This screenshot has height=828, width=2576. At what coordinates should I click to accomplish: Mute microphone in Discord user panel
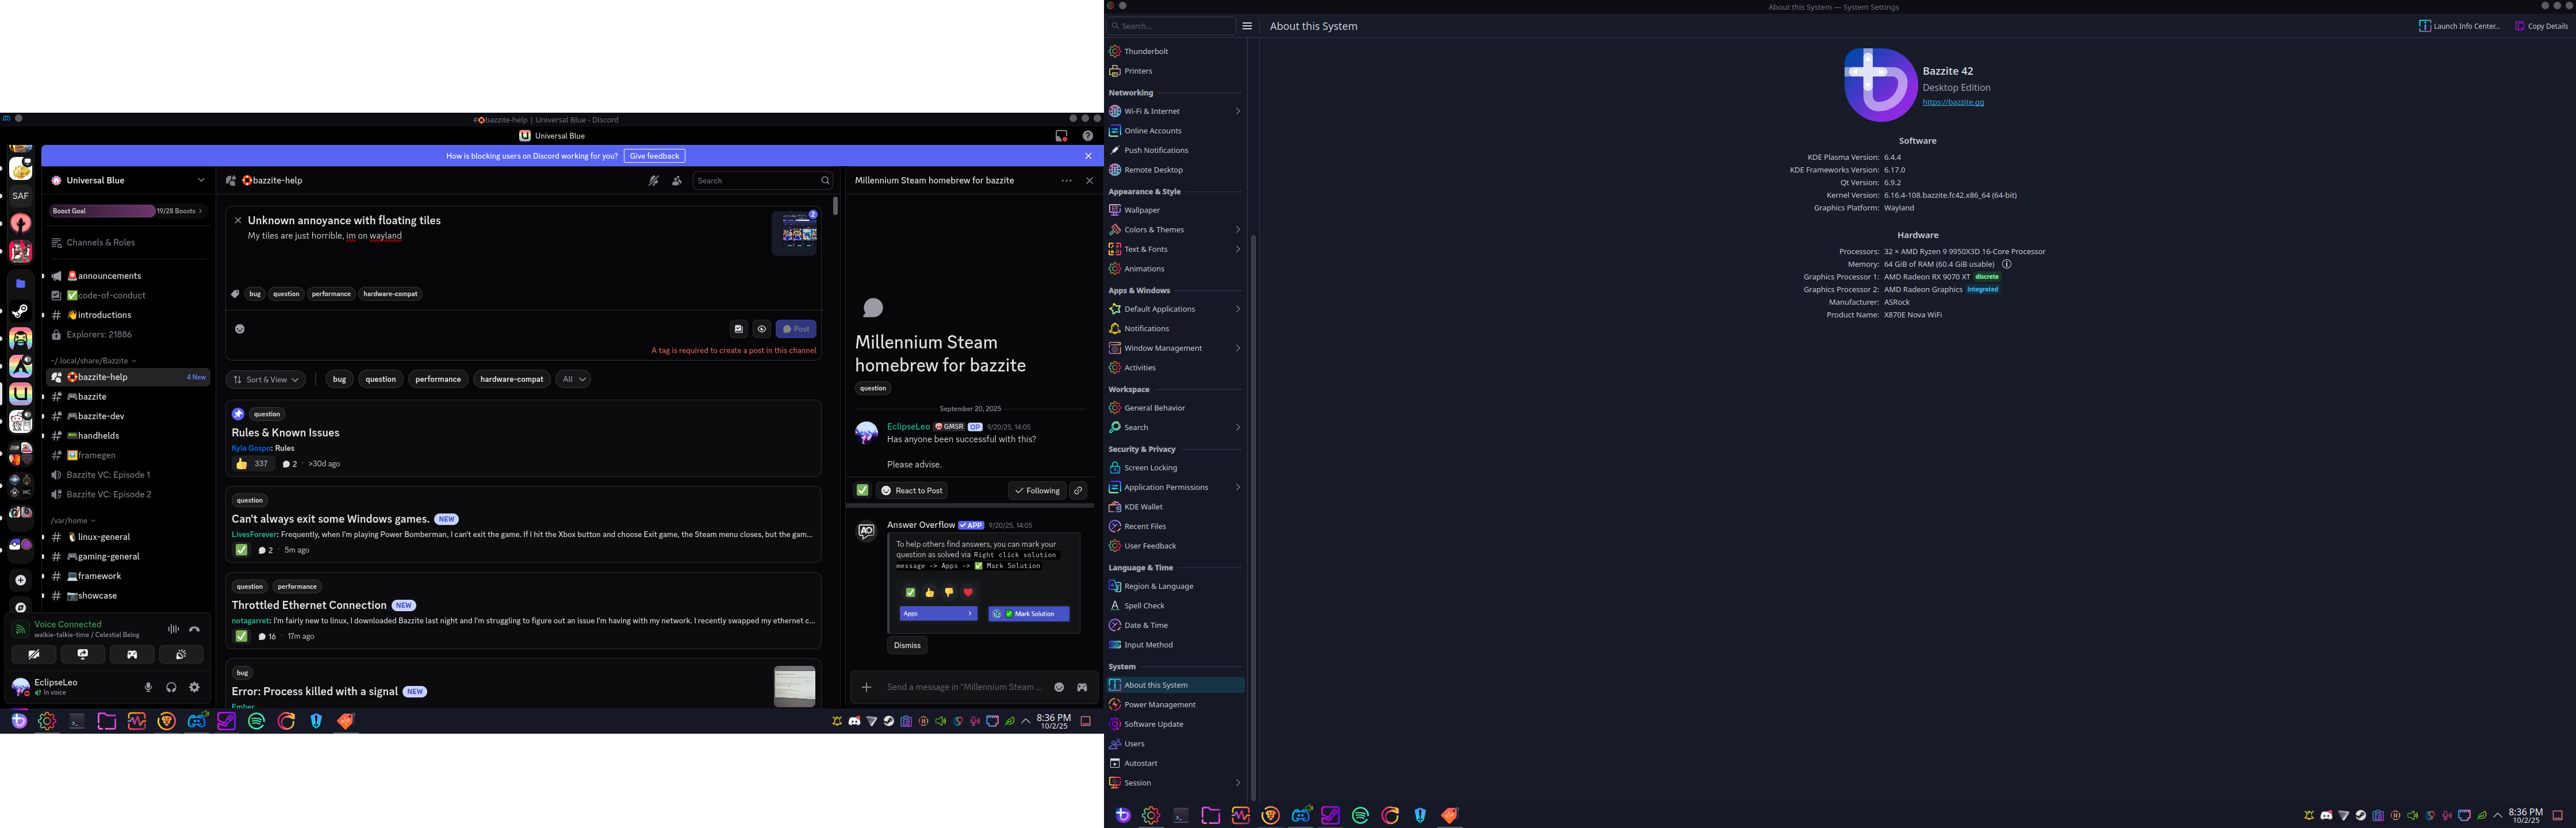click(148, 687)
